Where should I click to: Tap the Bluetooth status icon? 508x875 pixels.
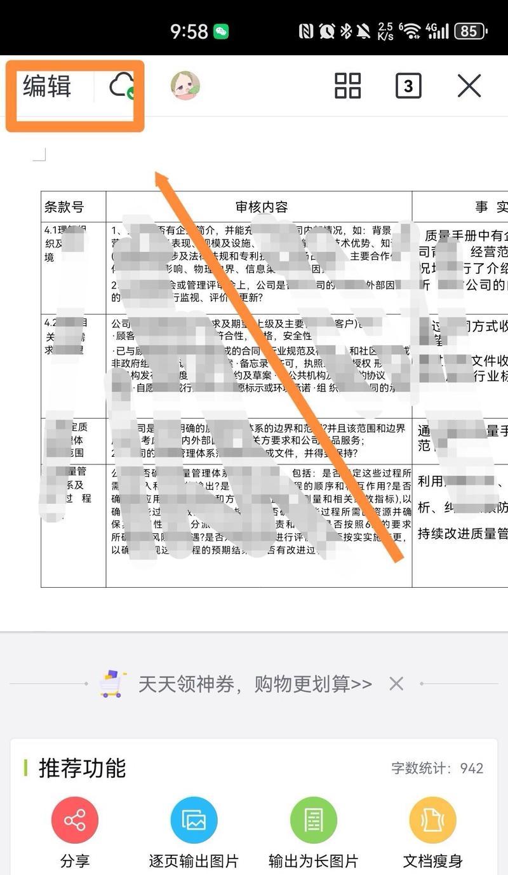[346, 31]
